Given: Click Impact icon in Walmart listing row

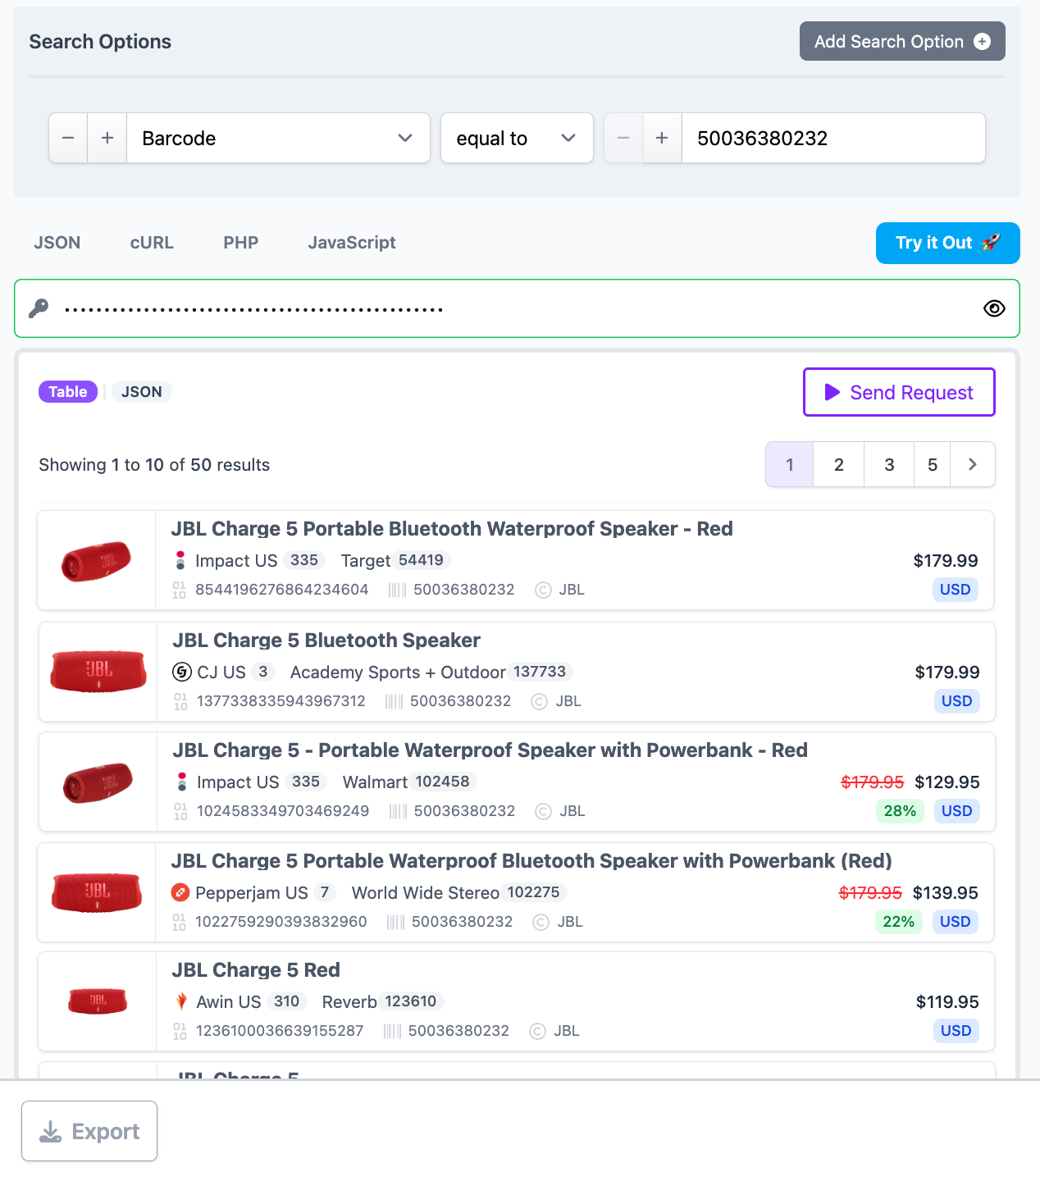Looking at the screenshot, I should 182,782.
